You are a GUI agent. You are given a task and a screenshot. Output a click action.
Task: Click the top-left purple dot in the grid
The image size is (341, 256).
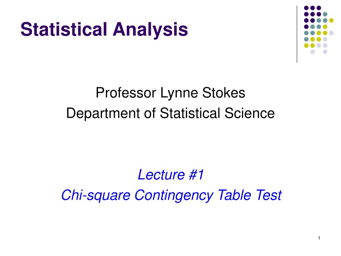point(306,8)
